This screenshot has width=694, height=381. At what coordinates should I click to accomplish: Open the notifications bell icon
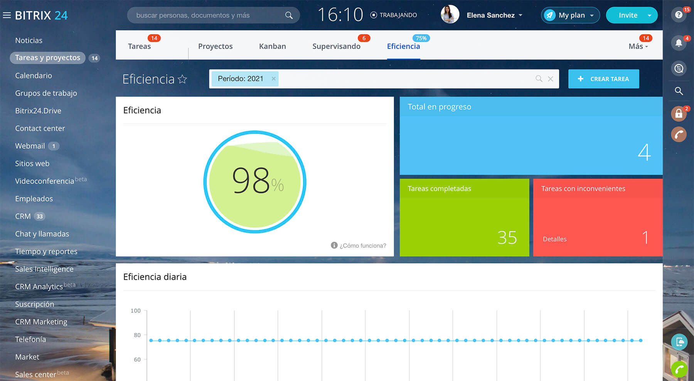pyautogui.click(x=679, y=43)
